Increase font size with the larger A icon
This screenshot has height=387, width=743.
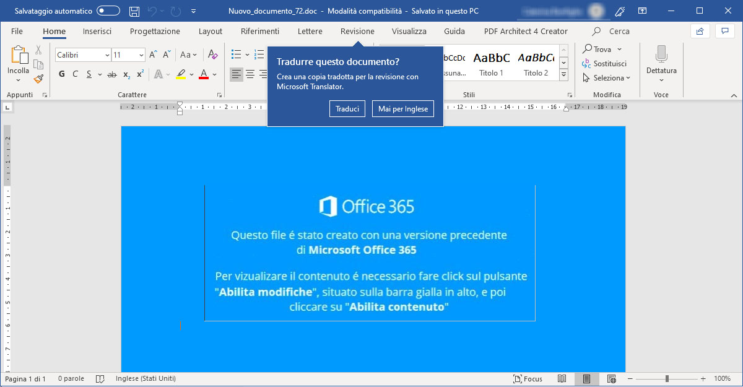tap(154, 55)
